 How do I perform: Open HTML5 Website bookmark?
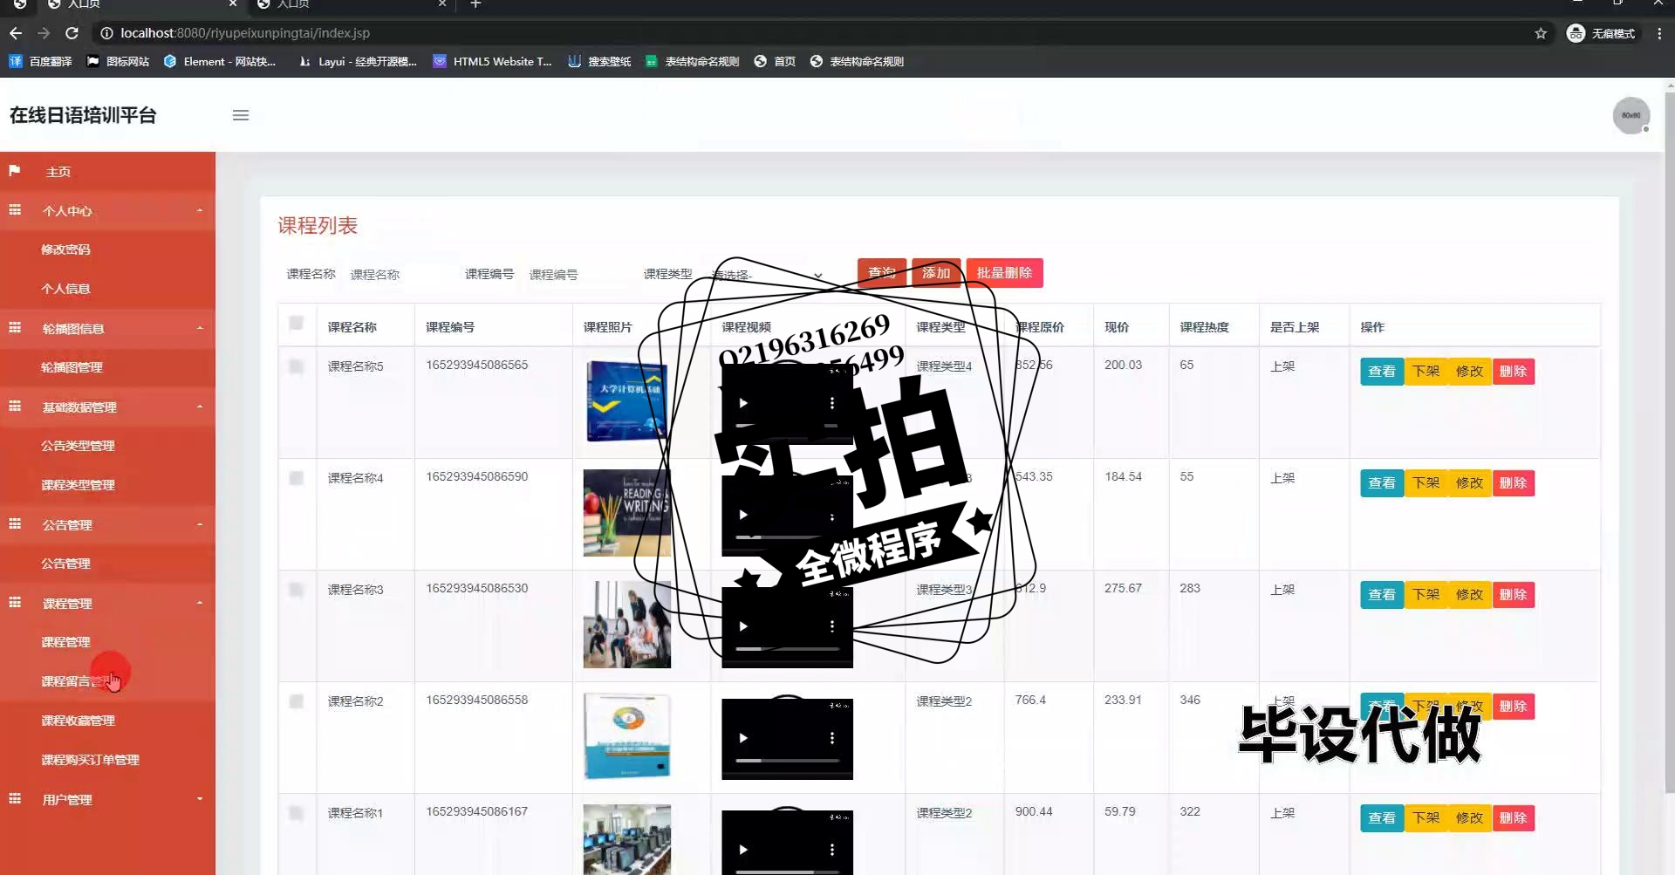click(493, 61)
